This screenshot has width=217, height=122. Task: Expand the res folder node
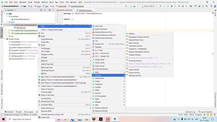7,36
